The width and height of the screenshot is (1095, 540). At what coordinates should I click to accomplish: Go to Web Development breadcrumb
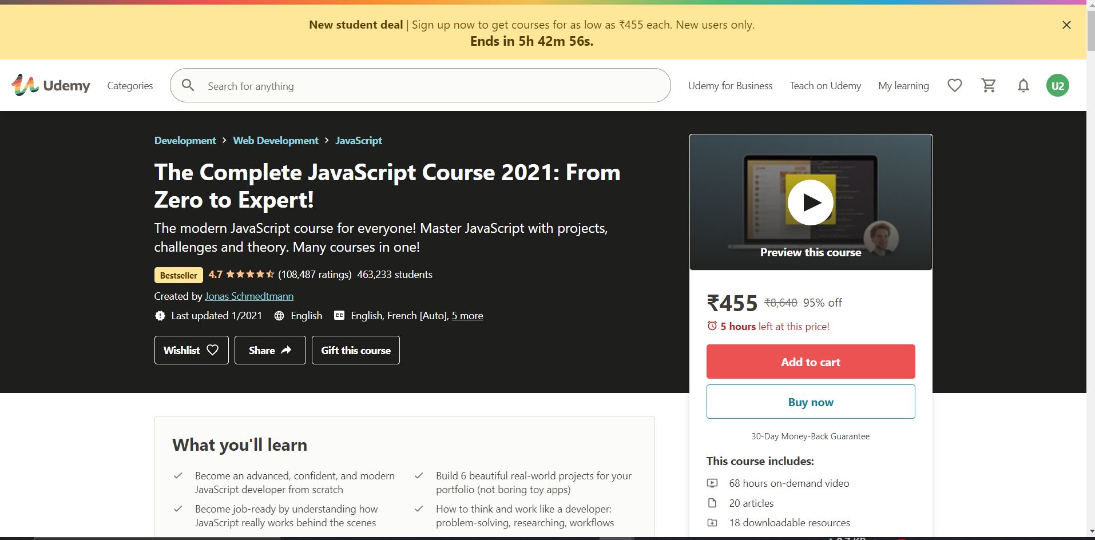275,141
